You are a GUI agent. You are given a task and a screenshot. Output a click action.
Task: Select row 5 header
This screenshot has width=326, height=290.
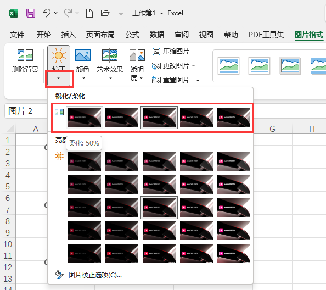point(8,186)
